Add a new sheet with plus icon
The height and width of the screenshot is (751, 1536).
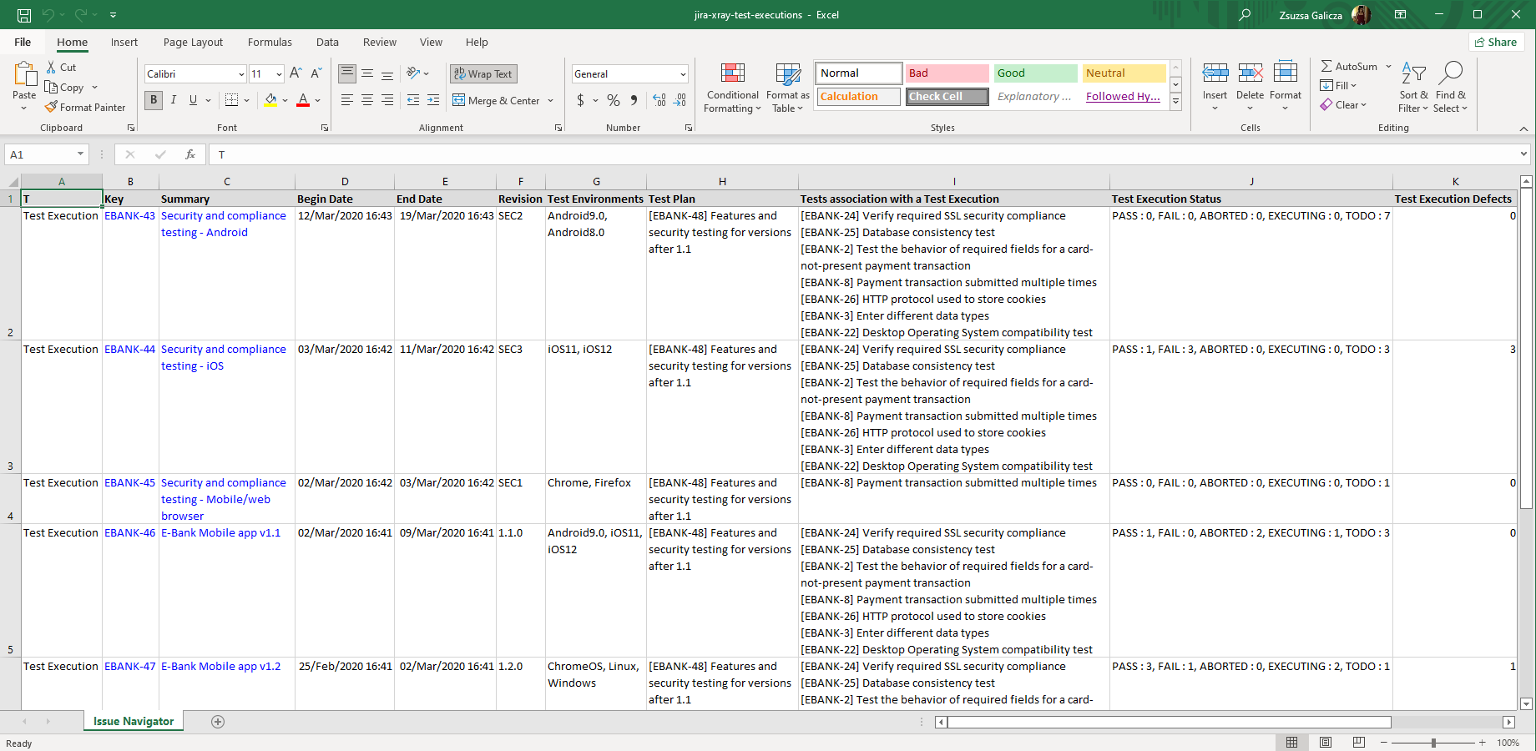click(218, 722)
